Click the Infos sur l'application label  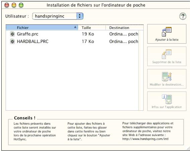coord(167,107)
